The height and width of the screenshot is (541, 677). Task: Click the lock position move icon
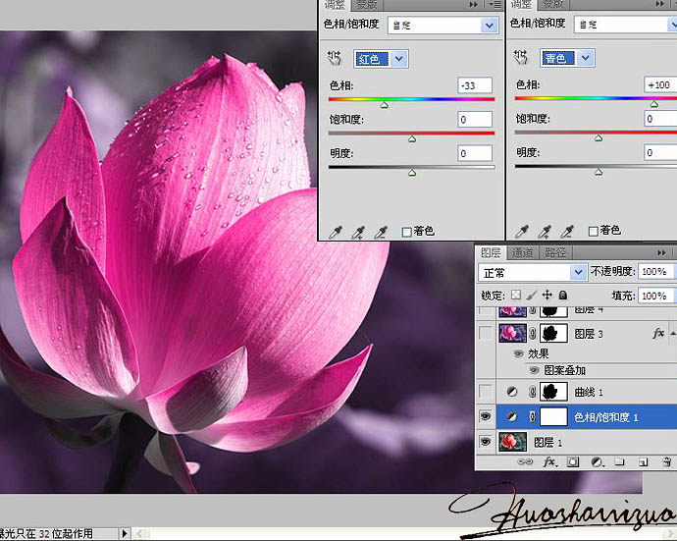547,295
